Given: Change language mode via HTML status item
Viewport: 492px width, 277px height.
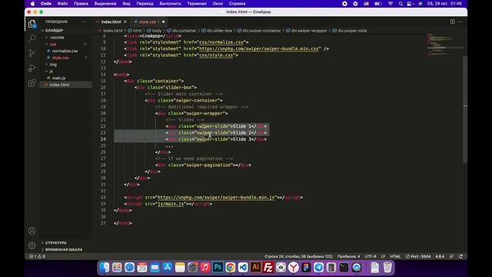Looking at the screenshot, I should coord(395,256).
